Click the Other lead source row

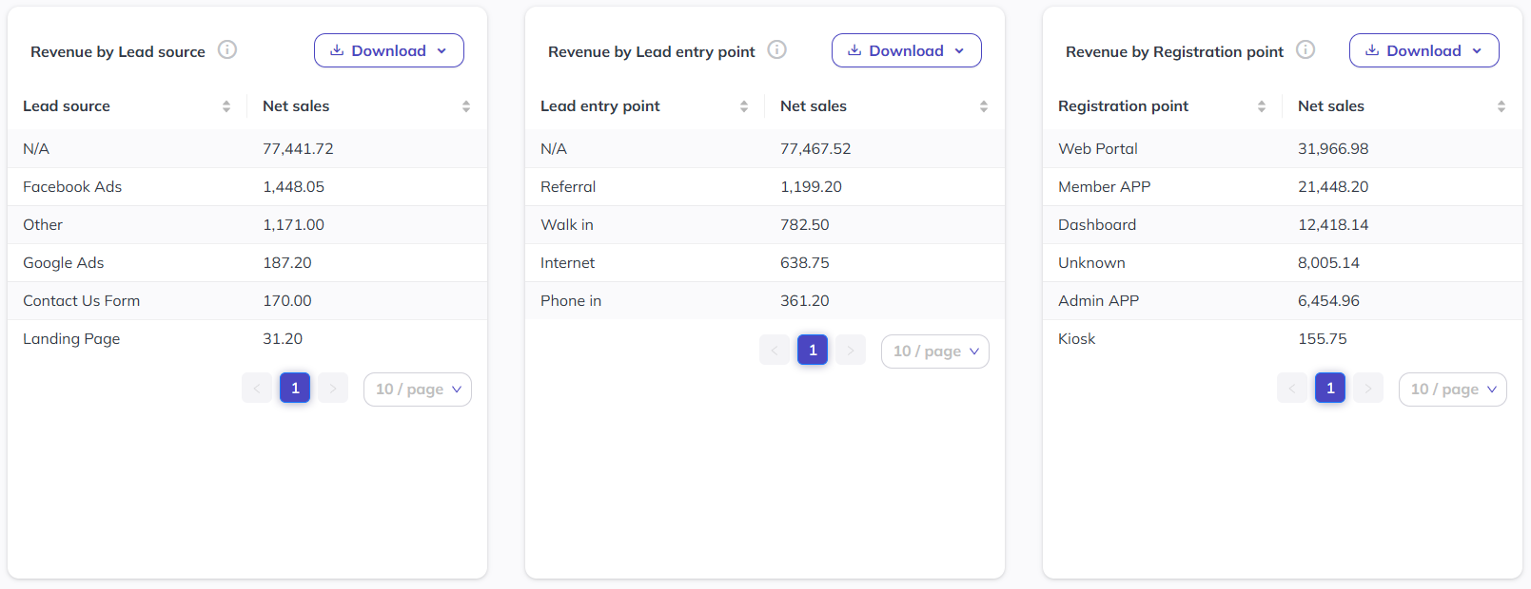(x=247, y=225)
